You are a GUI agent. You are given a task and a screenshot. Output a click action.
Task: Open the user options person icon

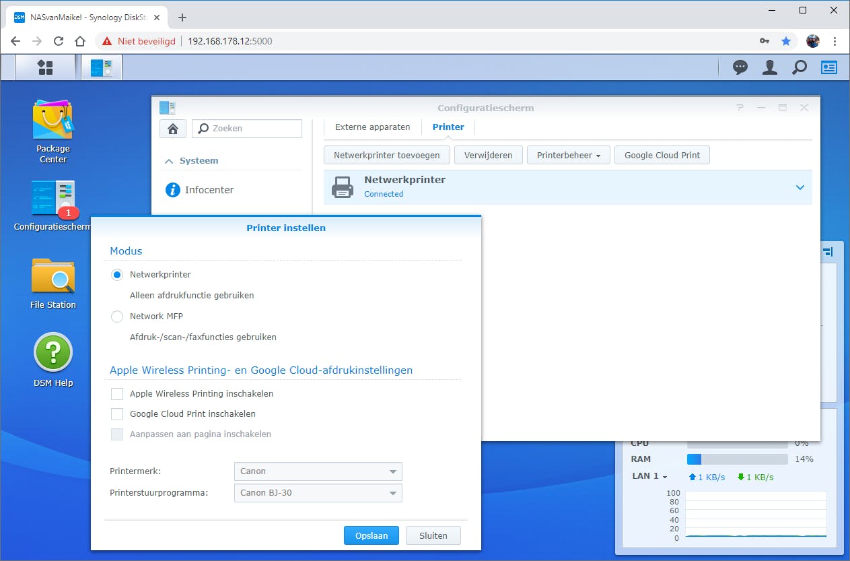click(770, 67)
